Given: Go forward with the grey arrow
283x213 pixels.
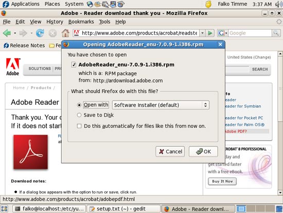Looking at the screenshot, I should (23, 33).
